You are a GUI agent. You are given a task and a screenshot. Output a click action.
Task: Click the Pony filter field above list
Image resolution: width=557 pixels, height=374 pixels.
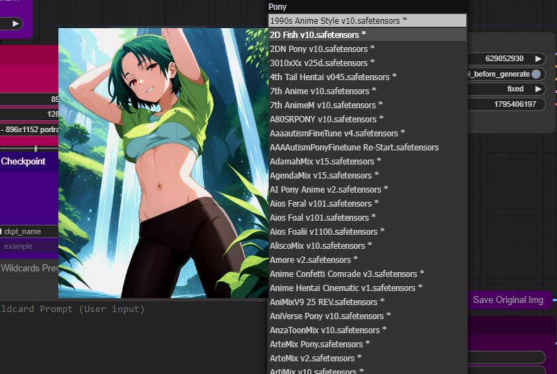point(367,7)
